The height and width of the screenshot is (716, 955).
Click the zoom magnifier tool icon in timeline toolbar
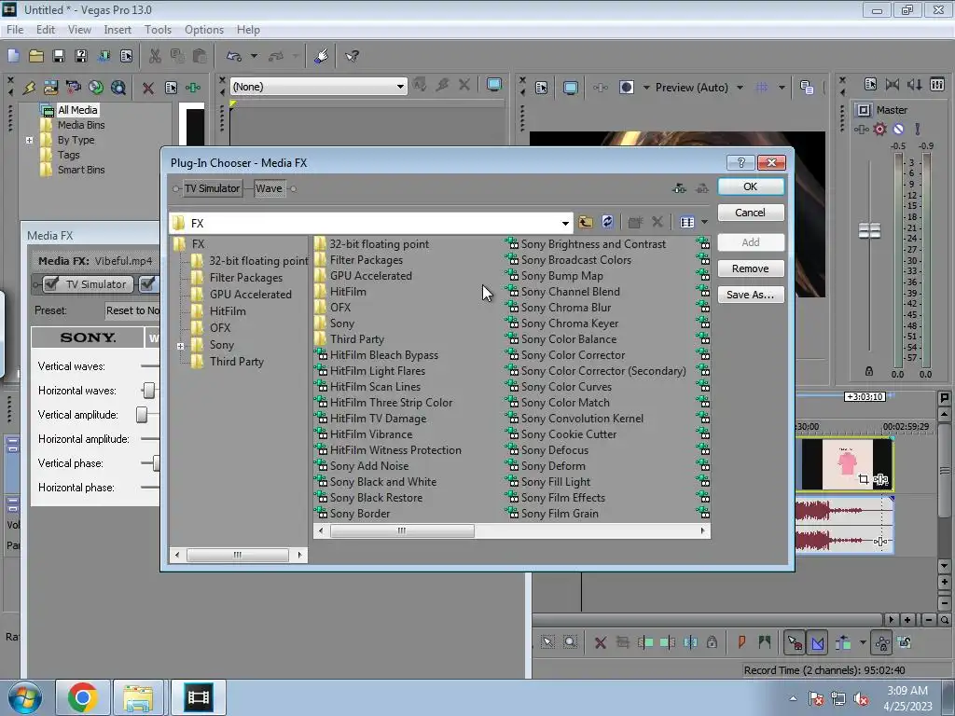[x=570, y=641]
